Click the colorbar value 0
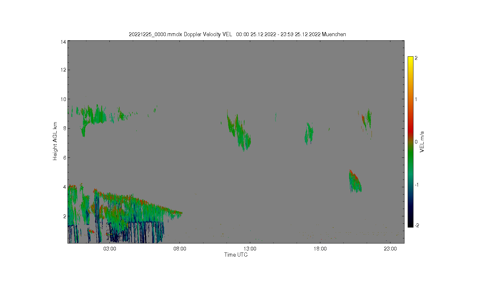The width and height of the screenshot is (480, 288). point(416,142)
